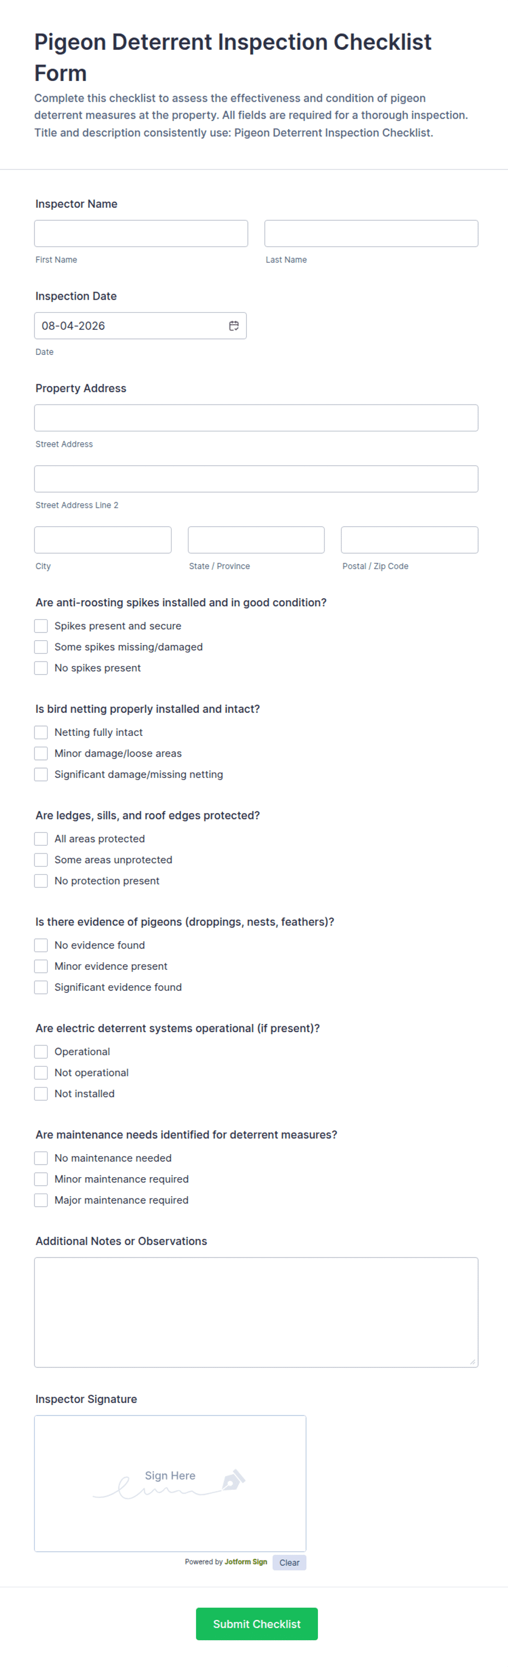508x1667 pixels.
Task: Focus the First Name field
Action: [141, 233]
